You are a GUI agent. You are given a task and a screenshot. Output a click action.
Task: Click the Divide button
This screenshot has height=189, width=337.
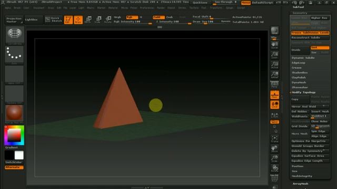(300, 50)
